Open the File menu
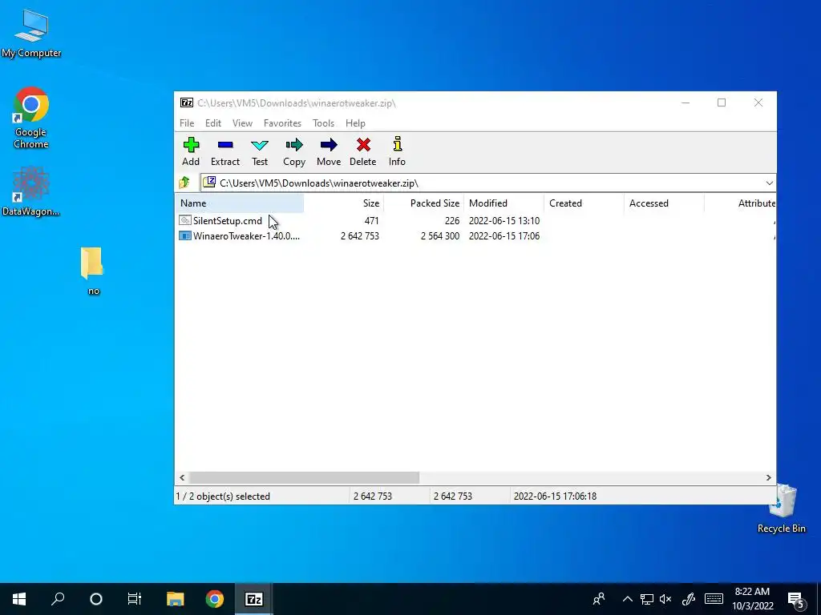 coord(187,123)
